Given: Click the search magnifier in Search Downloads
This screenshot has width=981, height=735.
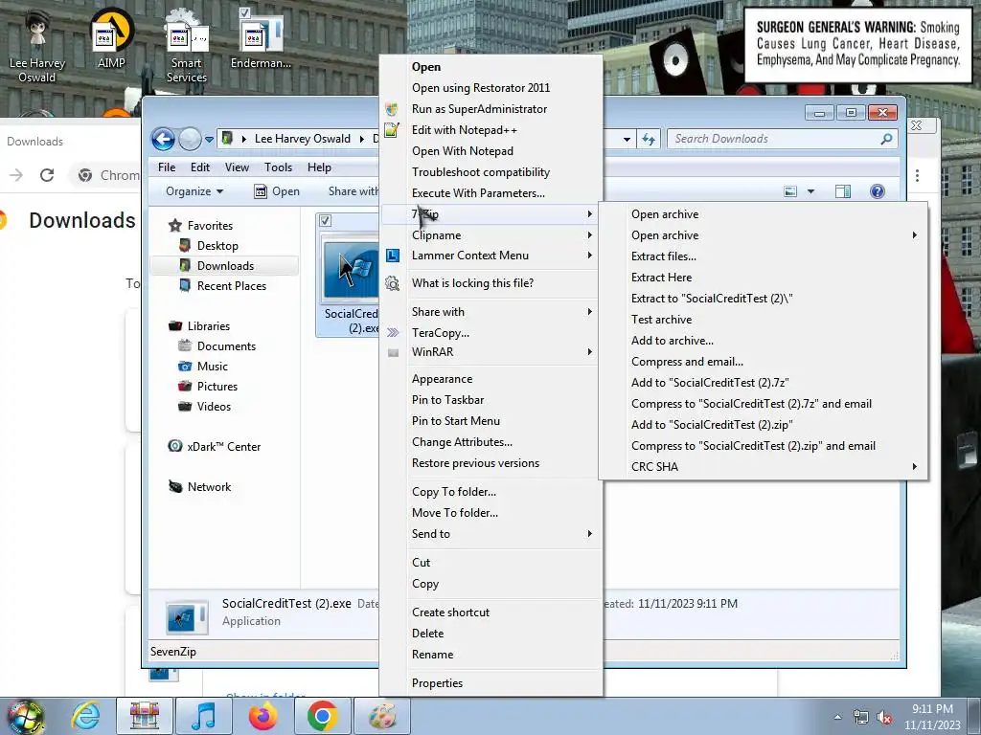Looking at the screenshot, I should tap(886, 139).
